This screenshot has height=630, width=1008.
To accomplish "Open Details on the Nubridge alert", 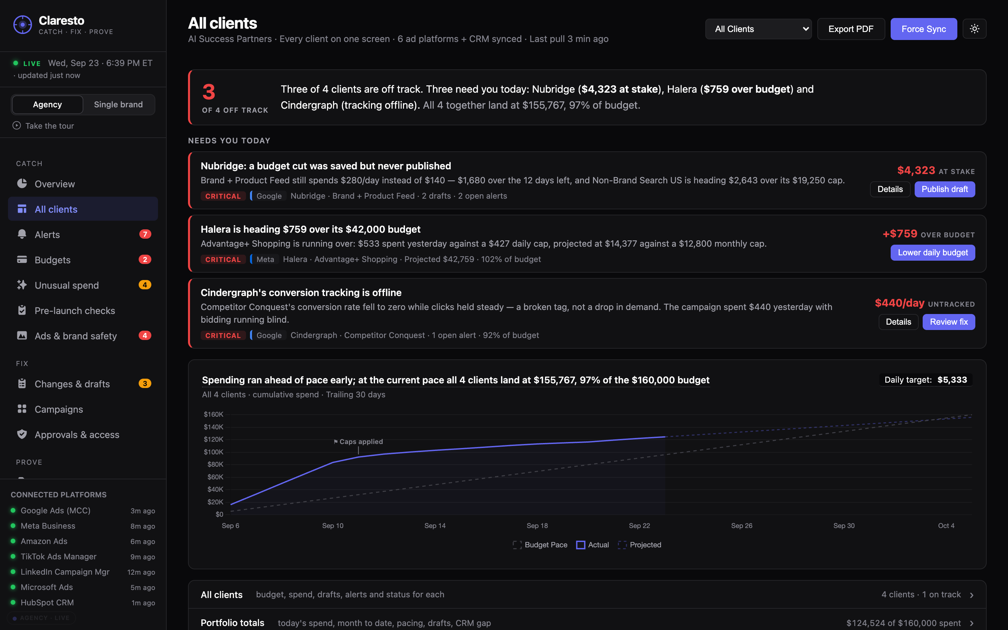I will (x=890, y=189).
